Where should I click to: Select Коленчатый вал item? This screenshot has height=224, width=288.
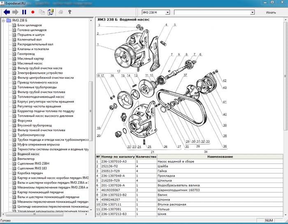[29, 39]
